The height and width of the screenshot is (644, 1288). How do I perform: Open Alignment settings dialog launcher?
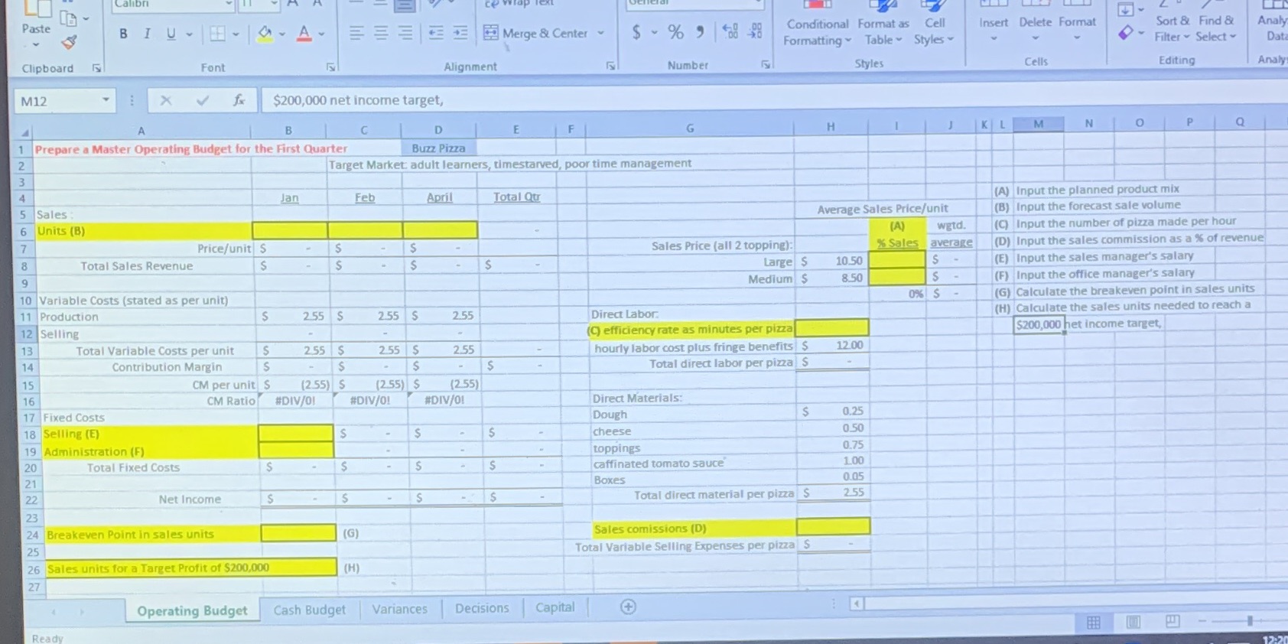tap(610, 66)
